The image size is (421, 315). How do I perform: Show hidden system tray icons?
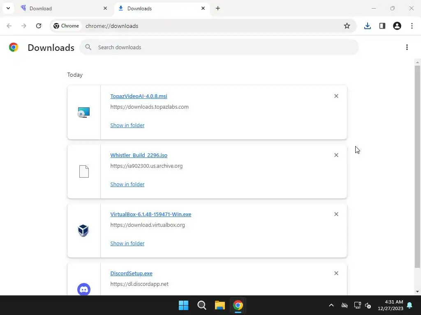(331, 305)
